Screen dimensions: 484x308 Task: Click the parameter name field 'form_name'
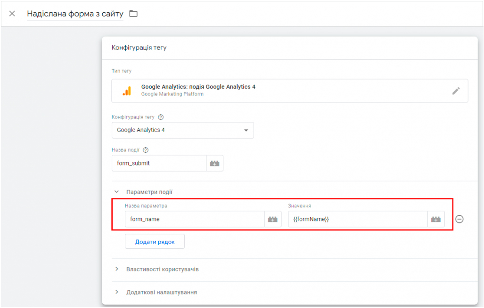click(195, 219)
